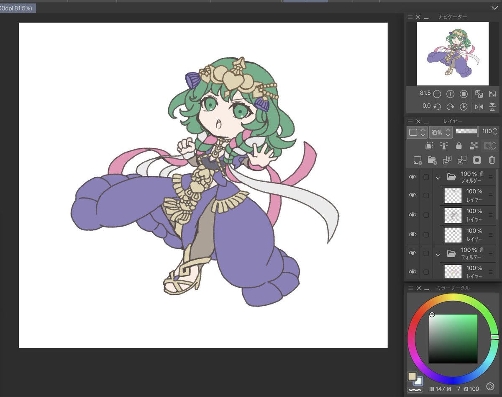Zoom in with the Navigator plus icon
The height and width of the screenshot is (397, 502).
pyautogui.click(x=450, y=94)
